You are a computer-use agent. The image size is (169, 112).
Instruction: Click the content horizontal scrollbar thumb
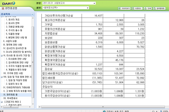103,107
